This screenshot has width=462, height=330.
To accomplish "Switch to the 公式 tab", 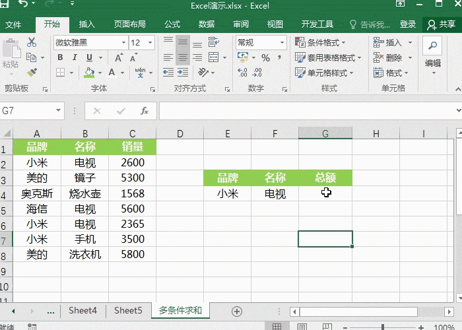I will 172,24.
